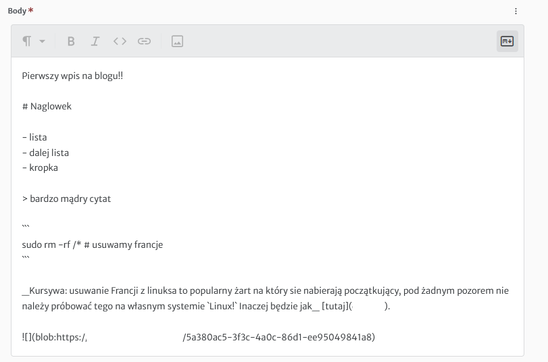Expand the paragraph format dropdown arrow
The image size is (548, 362).
point(43,41)
